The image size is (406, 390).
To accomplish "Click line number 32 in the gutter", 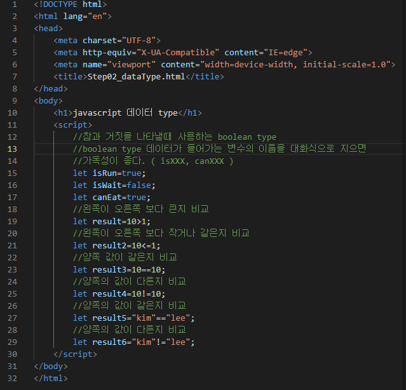I will pyautogui.click(x=12, y=379).
